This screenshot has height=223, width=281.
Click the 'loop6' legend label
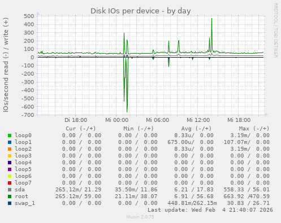click(x=23, y=176)
